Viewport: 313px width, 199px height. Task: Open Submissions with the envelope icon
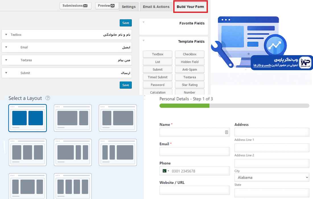[x=75, y=6]
